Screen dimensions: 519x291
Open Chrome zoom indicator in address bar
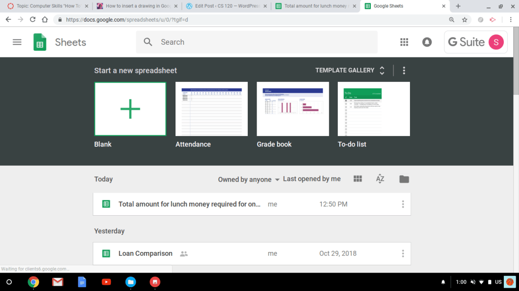(x=452, y=20)
